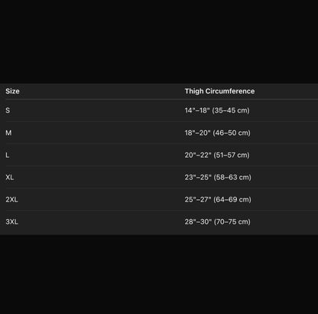Click the Size column header
Image resolution: width=318 pixels, height=314 pixels.
[x=12, y=91]
